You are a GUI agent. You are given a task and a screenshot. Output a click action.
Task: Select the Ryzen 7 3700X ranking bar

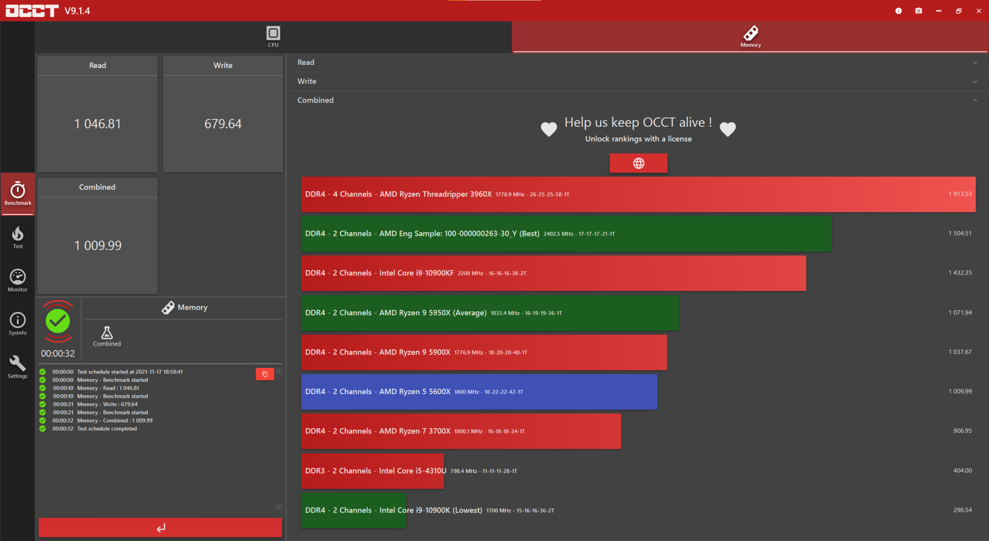[461, 431]
